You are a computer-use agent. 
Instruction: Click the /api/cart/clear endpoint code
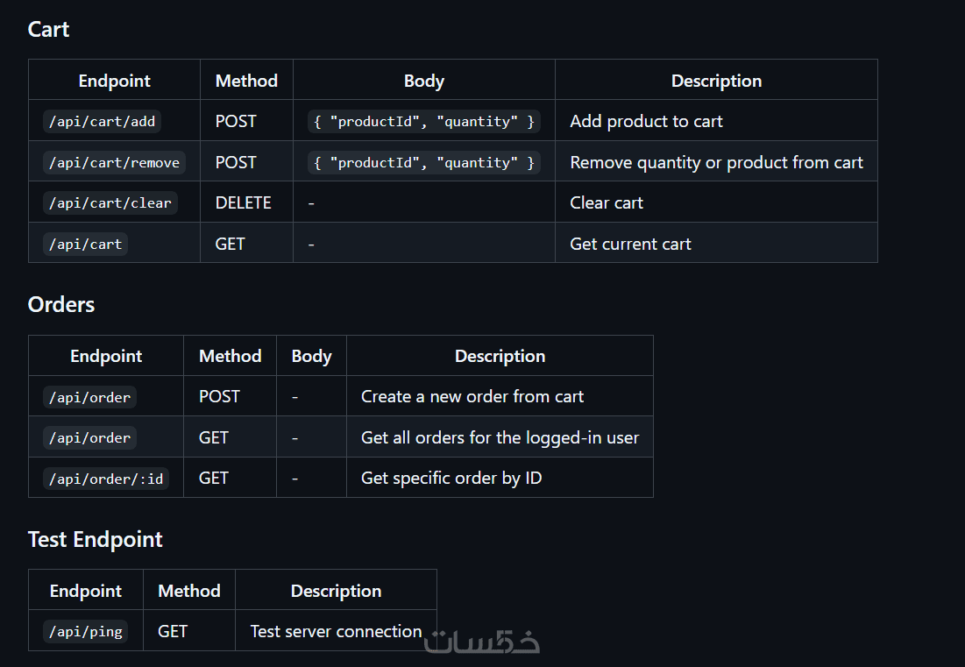coord(110,203)
